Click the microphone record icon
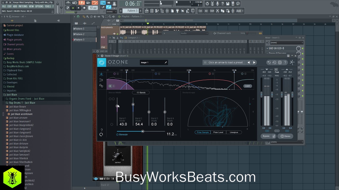Screen dimensions: 339x190 (217, 4)
